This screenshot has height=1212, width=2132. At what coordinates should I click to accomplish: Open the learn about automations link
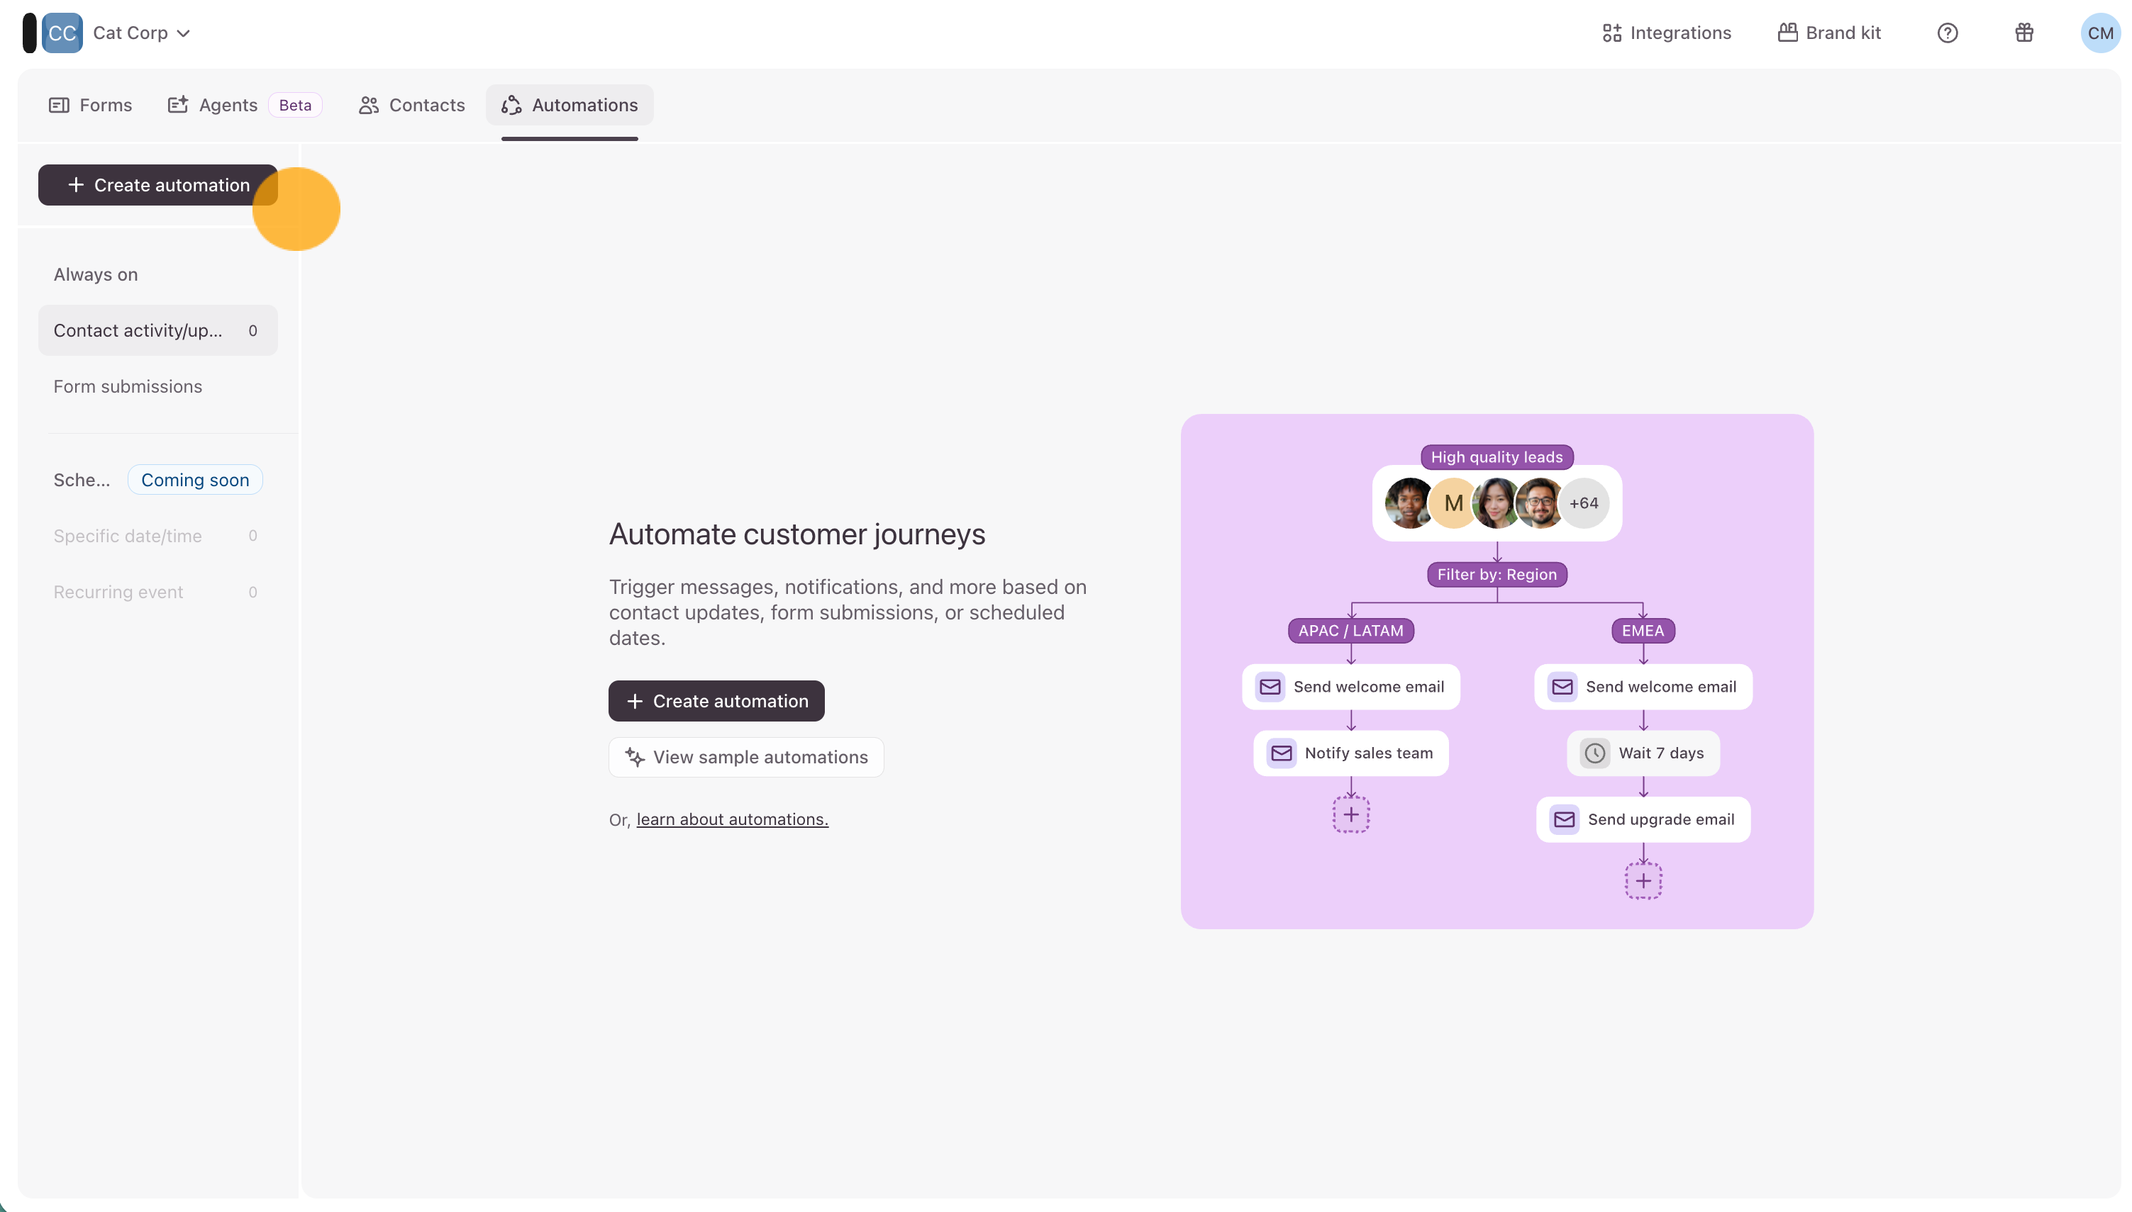click(x=732, y=820)
